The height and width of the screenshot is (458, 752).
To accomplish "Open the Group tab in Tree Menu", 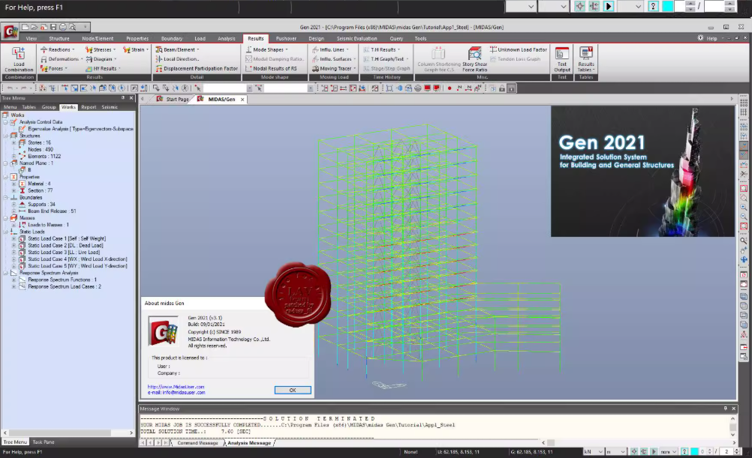I will pos(49,107).
